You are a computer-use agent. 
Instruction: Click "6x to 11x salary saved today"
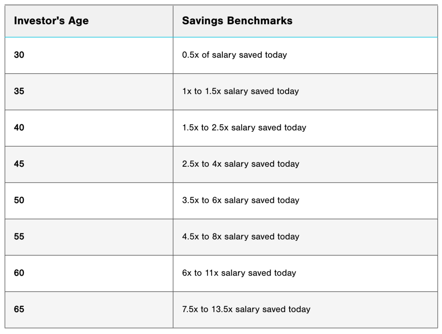click(x=239, y=273)
